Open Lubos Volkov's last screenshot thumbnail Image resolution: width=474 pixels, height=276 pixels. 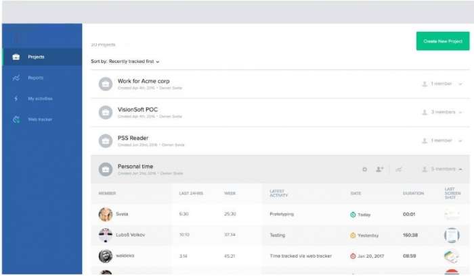point(452,235)
